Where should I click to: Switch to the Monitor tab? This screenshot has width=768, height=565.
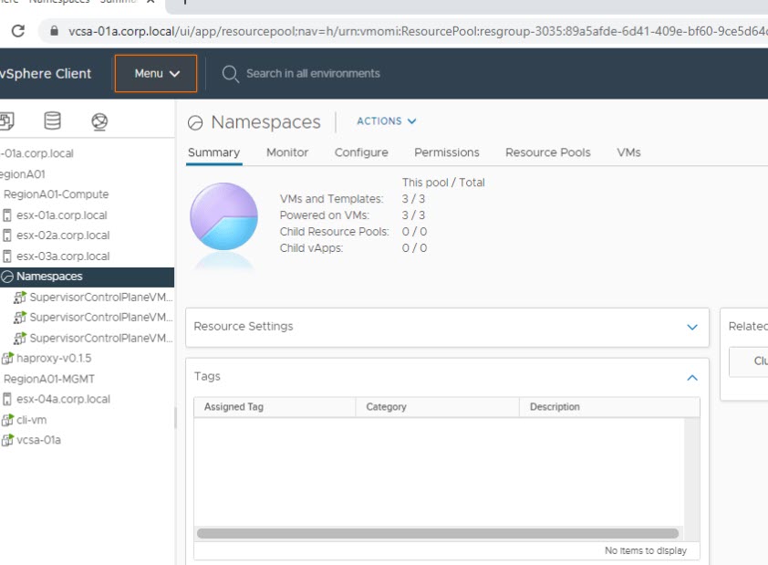click(287, 152)
